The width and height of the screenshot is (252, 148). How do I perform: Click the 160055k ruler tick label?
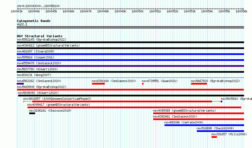(224, 11)
